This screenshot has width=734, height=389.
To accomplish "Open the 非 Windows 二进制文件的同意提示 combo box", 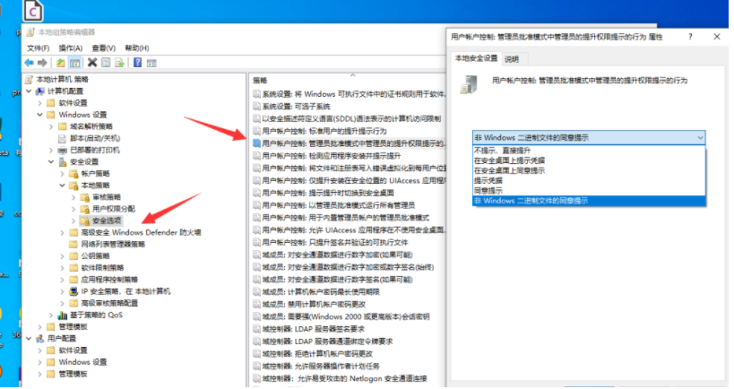I will point(589,138).
